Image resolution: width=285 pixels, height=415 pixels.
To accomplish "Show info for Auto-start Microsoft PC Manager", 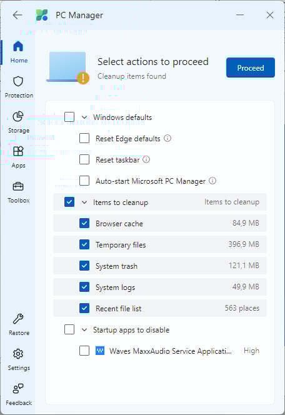I will 212,181.
